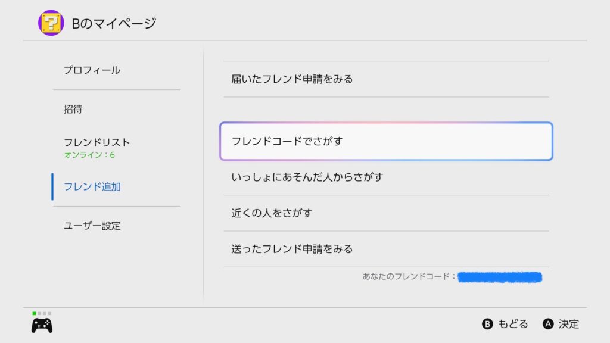Screen dimensions: 610x343
Task: Click the question block user avatar
Action: (x=51, y=23)
